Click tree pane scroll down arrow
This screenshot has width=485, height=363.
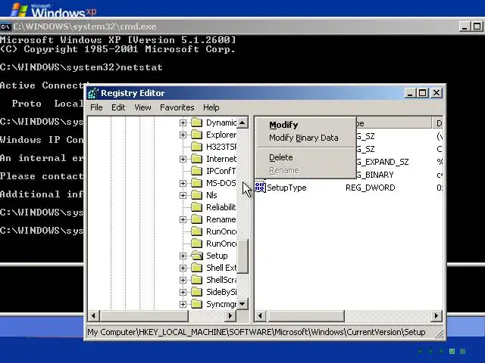click(242, 304)
